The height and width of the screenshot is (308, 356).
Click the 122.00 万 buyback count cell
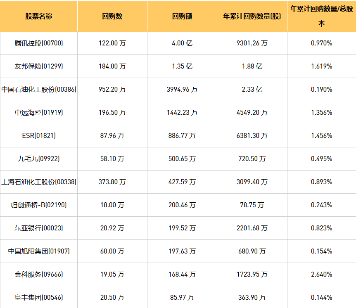(x=112, y=43)
